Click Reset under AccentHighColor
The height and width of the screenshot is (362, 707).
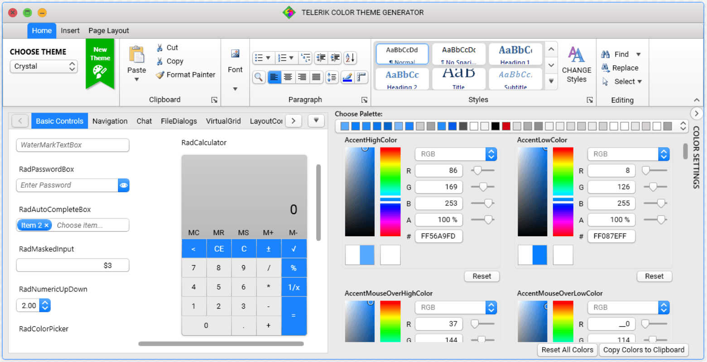pos(482,276)
